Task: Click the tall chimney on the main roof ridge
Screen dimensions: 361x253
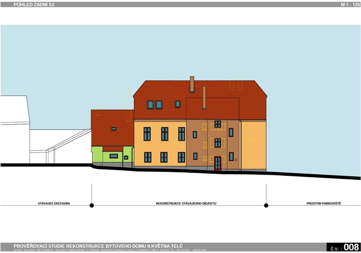Action: [192, 84]
